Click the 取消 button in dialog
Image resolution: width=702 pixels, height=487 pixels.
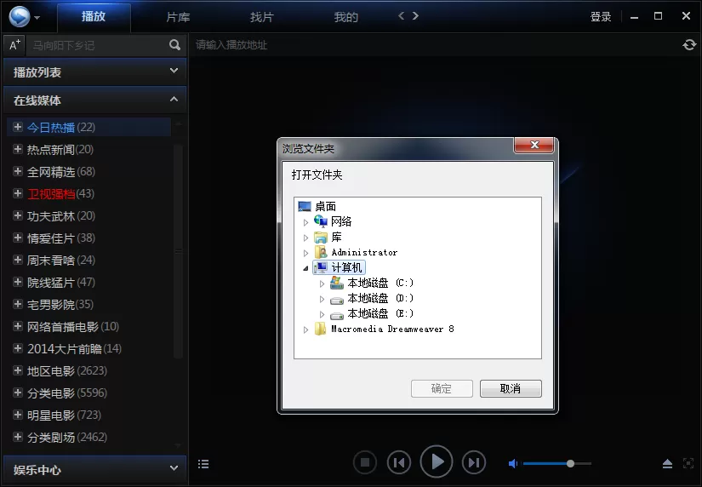[x=511, y=388]
